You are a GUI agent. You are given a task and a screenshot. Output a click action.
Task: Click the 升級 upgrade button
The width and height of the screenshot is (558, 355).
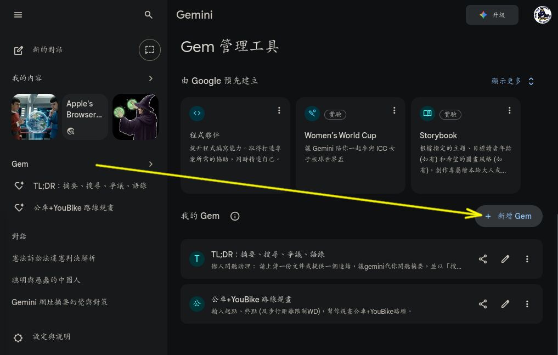tap(492, 15)
